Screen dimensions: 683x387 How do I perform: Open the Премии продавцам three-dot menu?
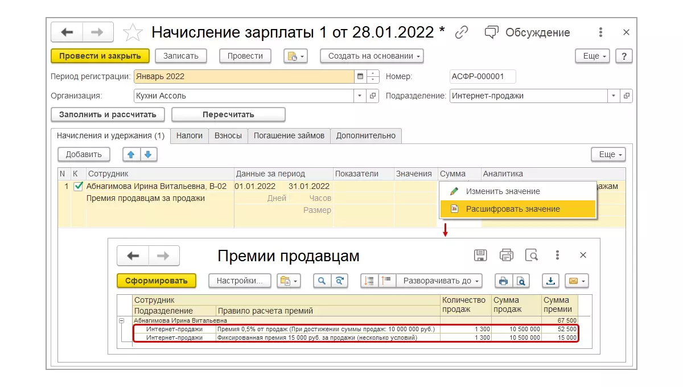click(558, 255)
